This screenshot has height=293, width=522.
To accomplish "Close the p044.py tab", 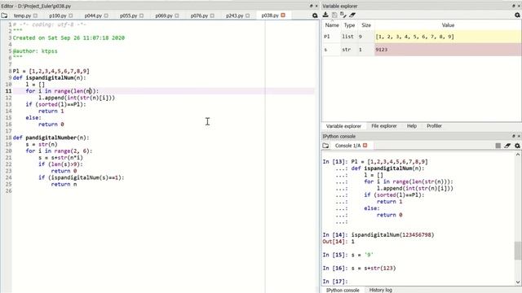I will coord(106,15).
